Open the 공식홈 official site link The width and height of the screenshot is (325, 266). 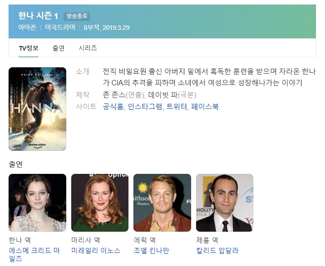113,107
